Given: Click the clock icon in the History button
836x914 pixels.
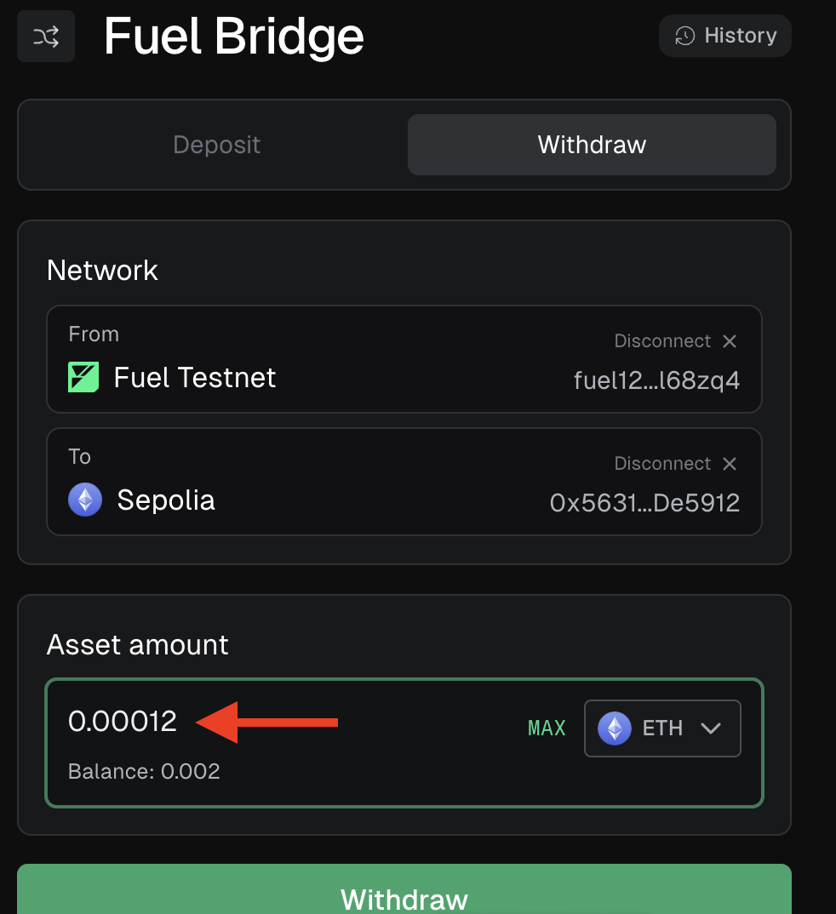Looking at the screenshot, I should pos(685,36).
